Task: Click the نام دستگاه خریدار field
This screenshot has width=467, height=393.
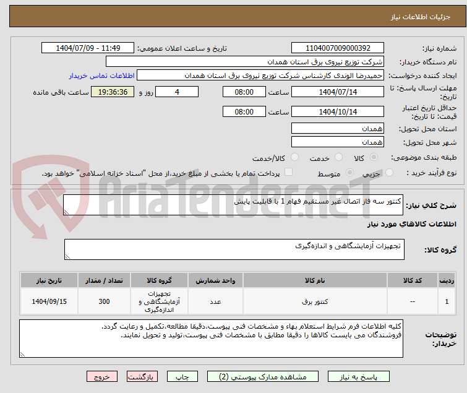Action: [x=245, y=62]
